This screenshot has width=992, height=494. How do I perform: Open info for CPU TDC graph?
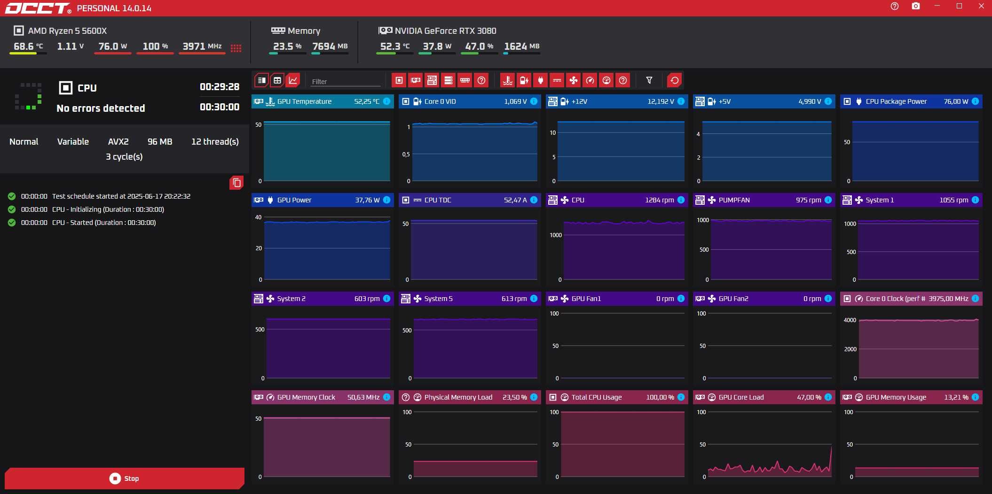(x=534, y=200)
